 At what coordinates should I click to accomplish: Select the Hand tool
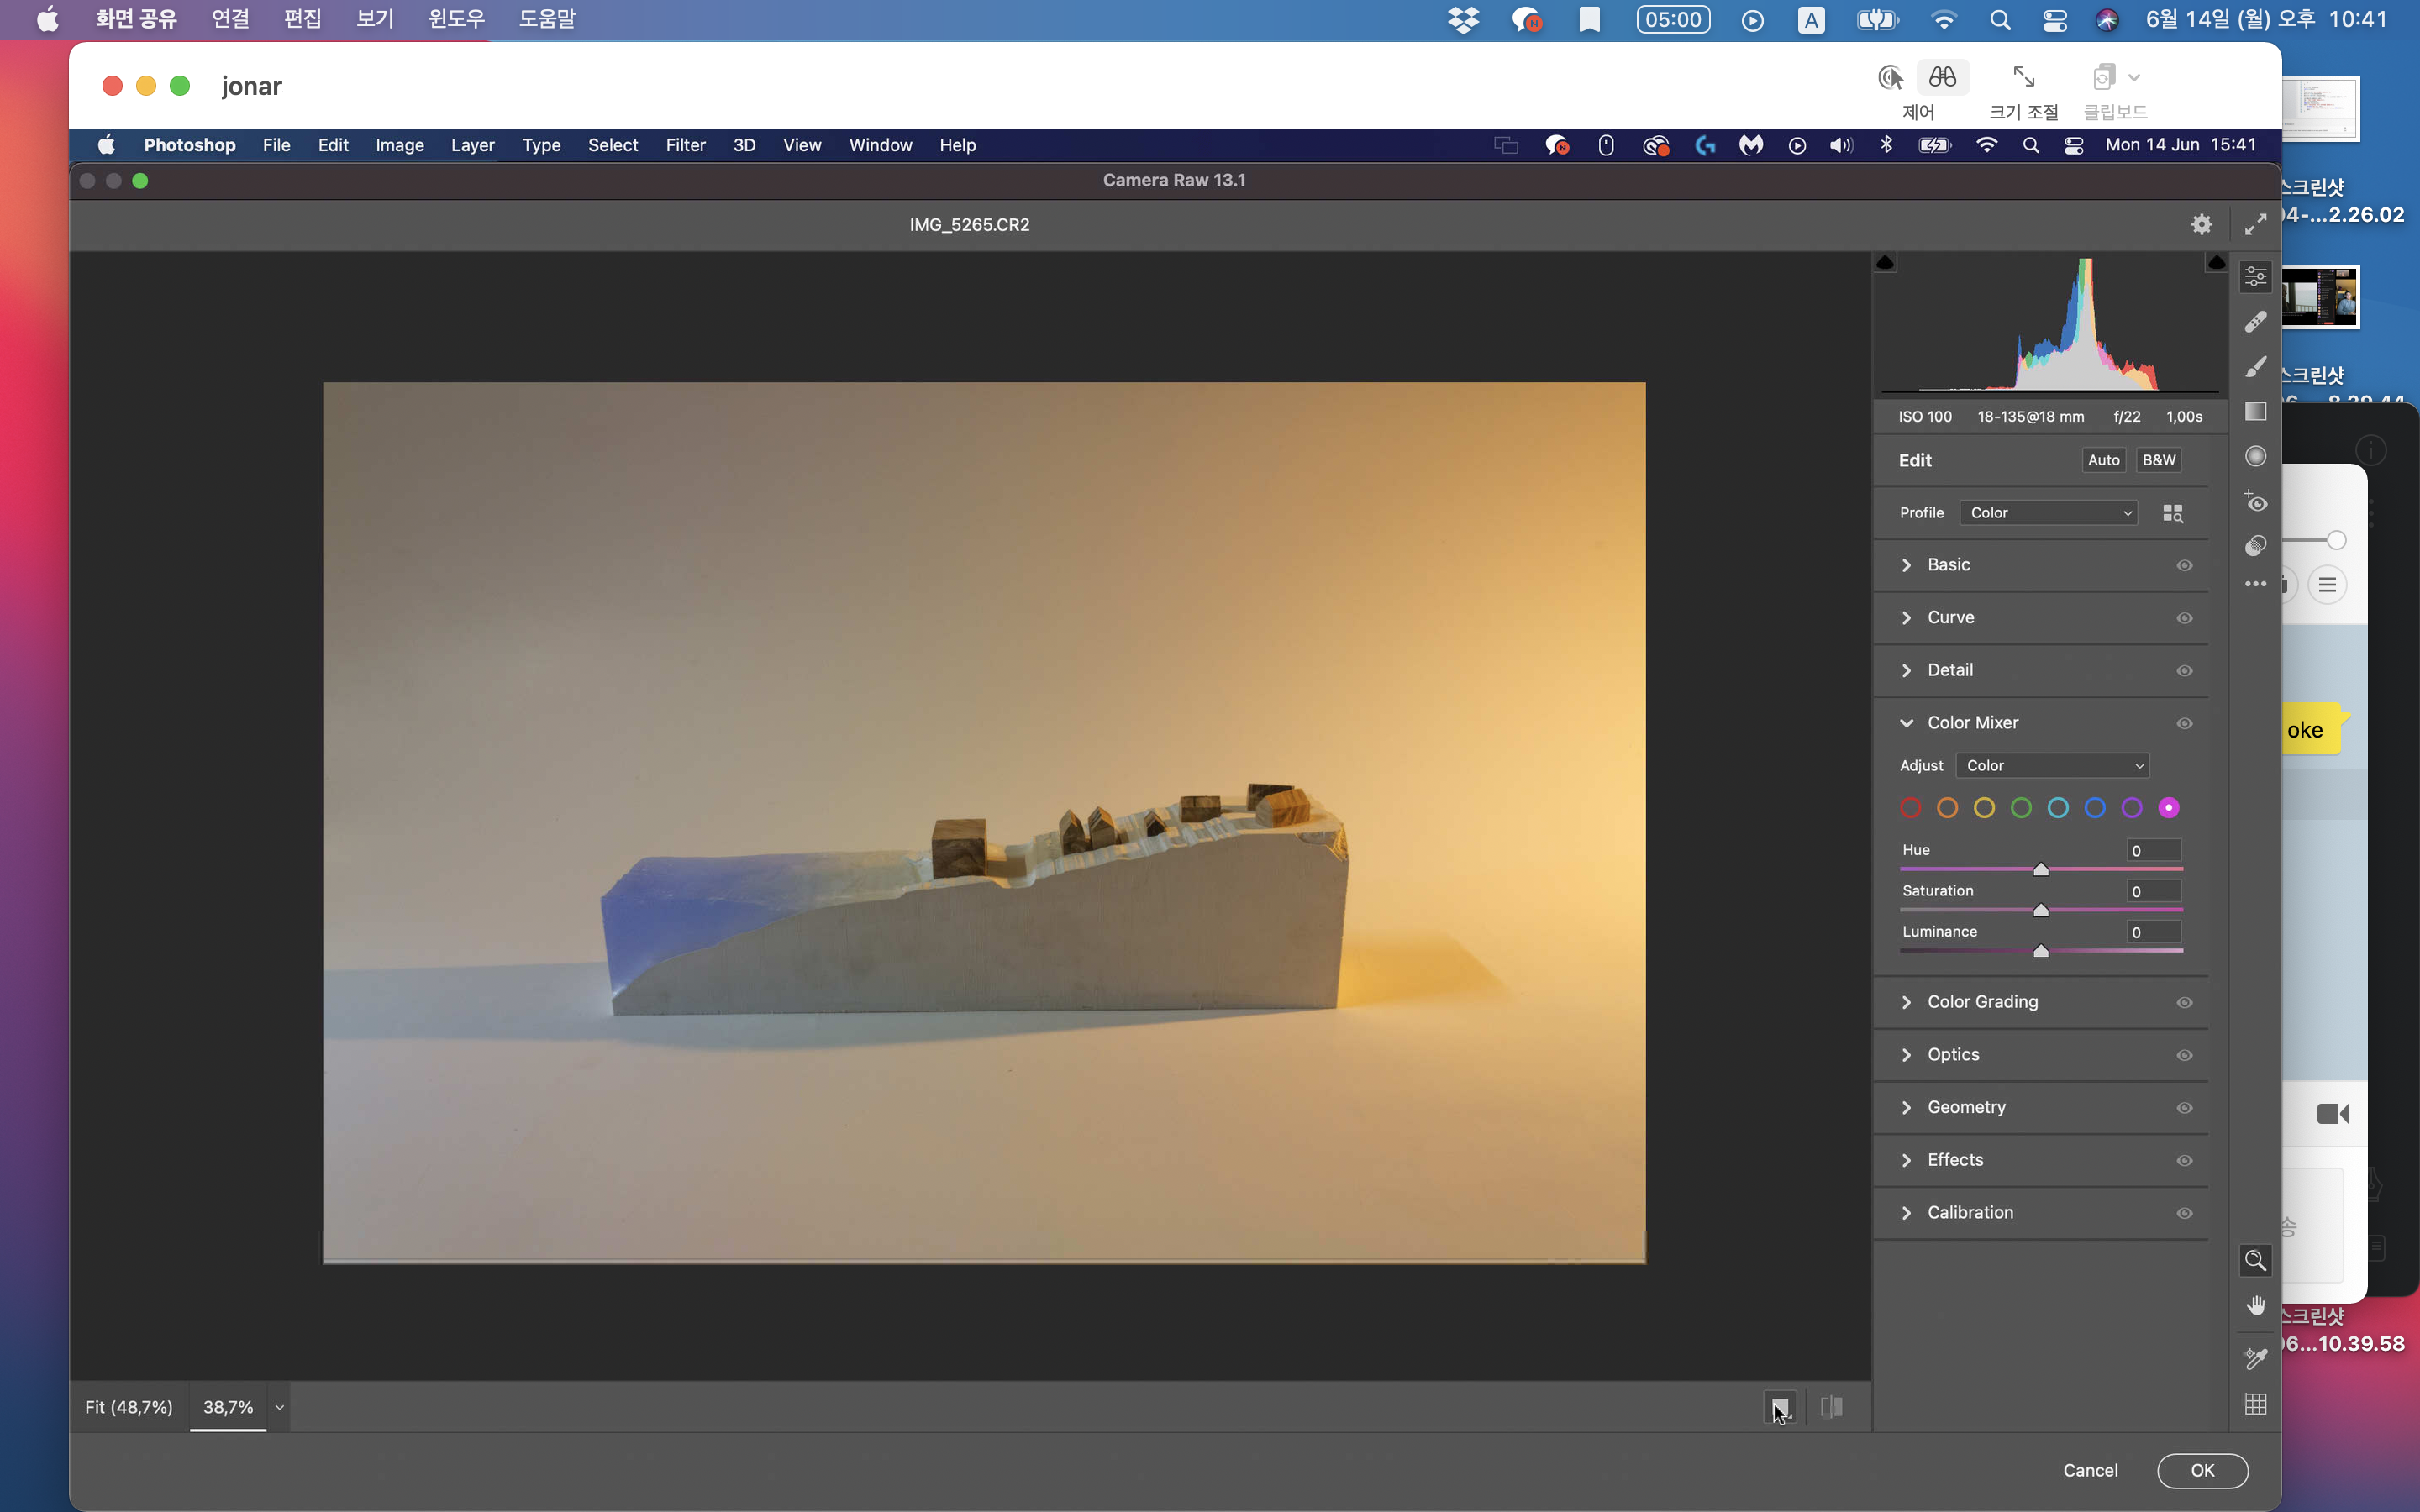[x=2255, y=1305]
